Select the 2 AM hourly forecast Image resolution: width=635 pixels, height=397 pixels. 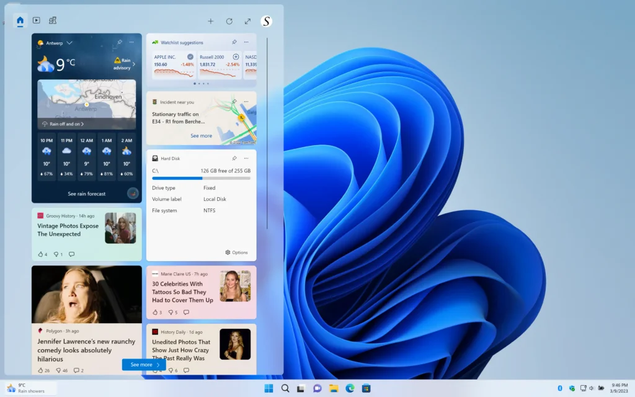click(127, 157)
